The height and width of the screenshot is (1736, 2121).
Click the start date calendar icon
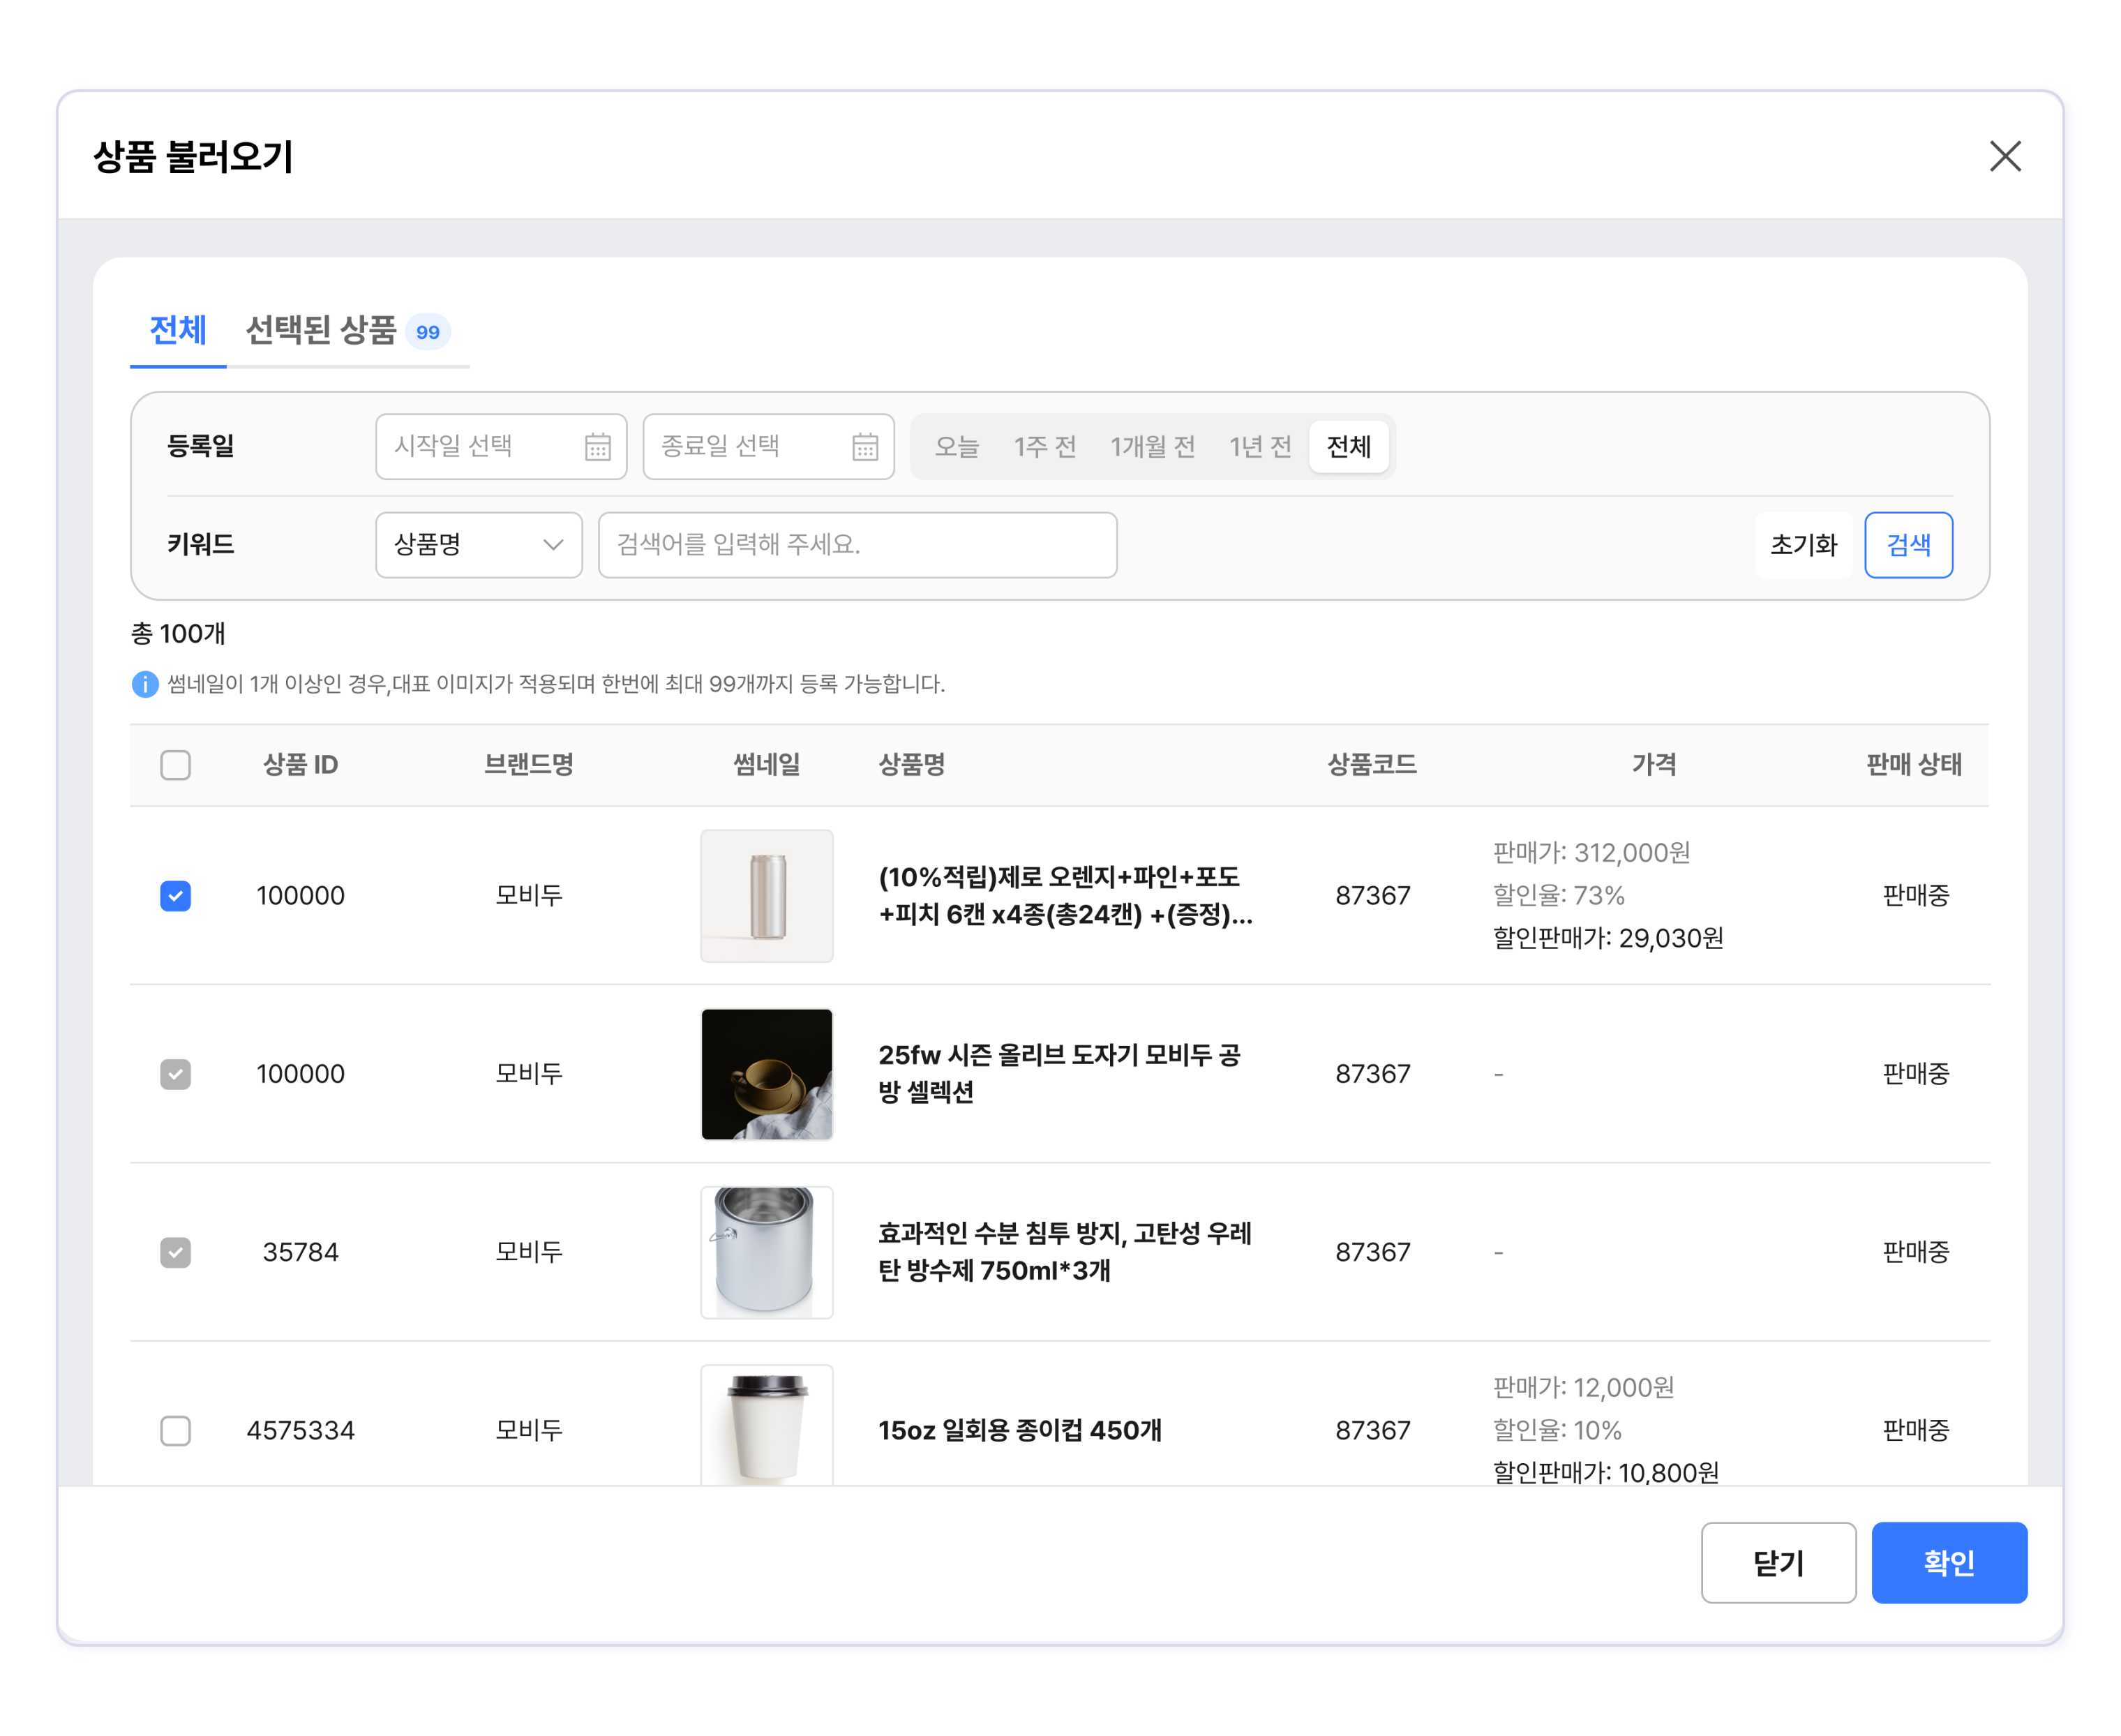(x=597, y=446)
